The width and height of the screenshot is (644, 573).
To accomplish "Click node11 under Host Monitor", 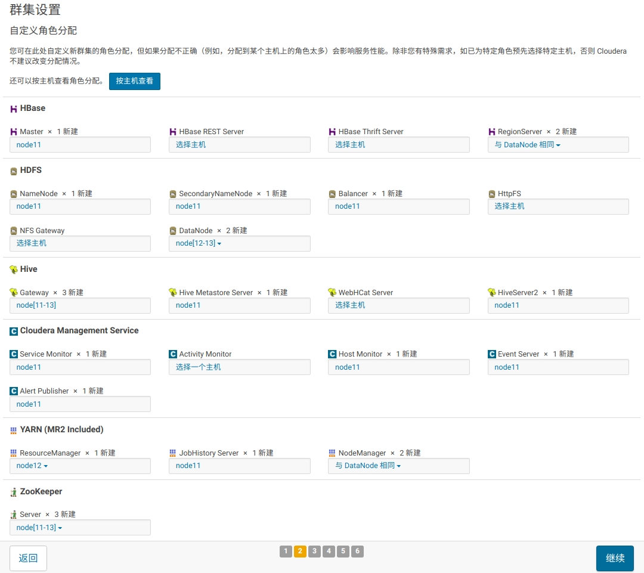I will coord(348,367).
